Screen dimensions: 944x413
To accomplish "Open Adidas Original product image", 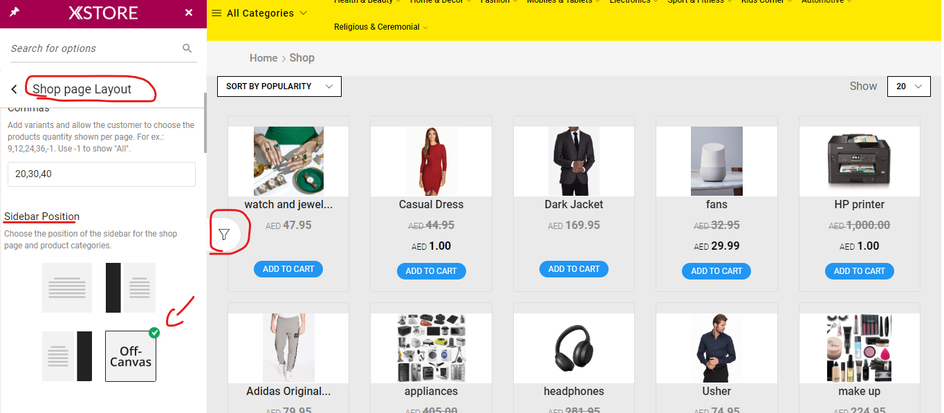I will pyautogui.click(x=288, y=348).
